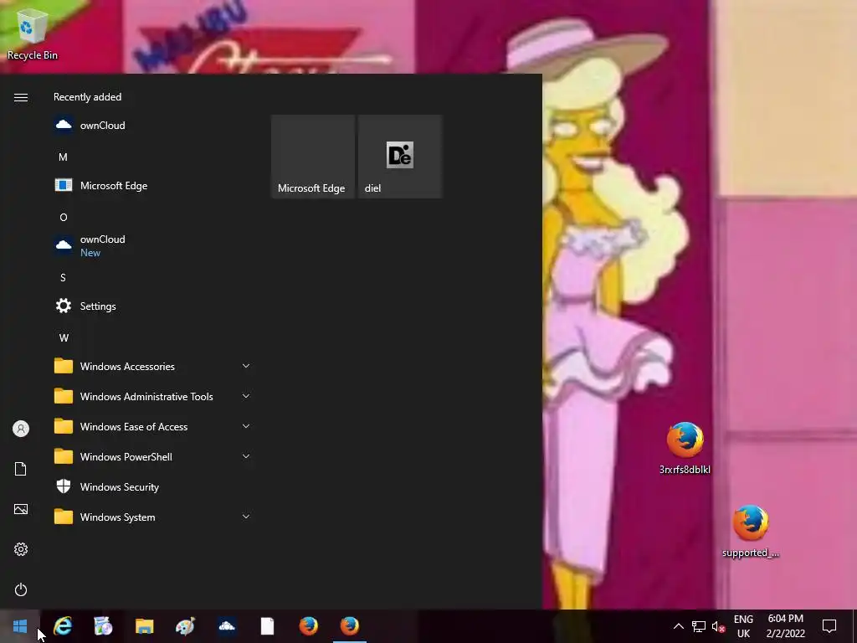Open Windows Security app
This screenshot has width=857, height=643.
click(152, 486)
